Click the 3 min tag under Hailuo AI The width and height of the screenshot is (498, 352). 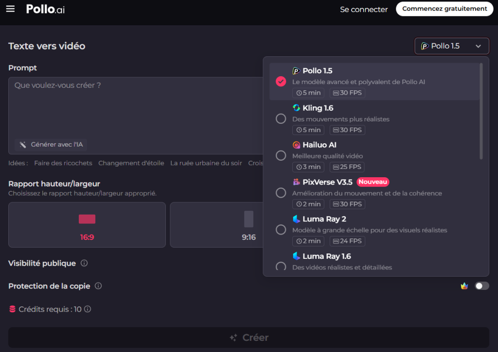tap(308, 167)
